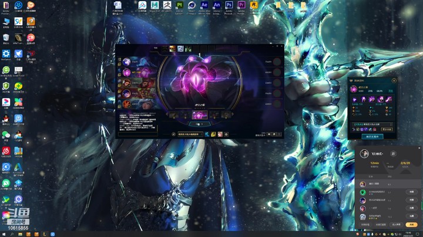423x237 pixels.
Task: Open the Cinema 4D desktop shortcut
Action: point(192,8)
